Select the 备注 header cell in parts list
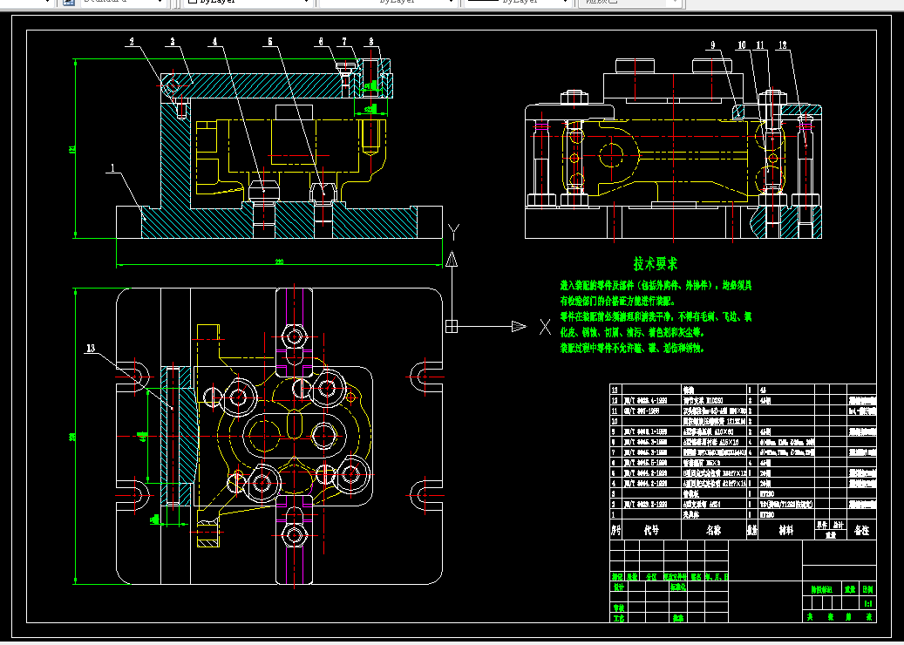 point(862,530)
